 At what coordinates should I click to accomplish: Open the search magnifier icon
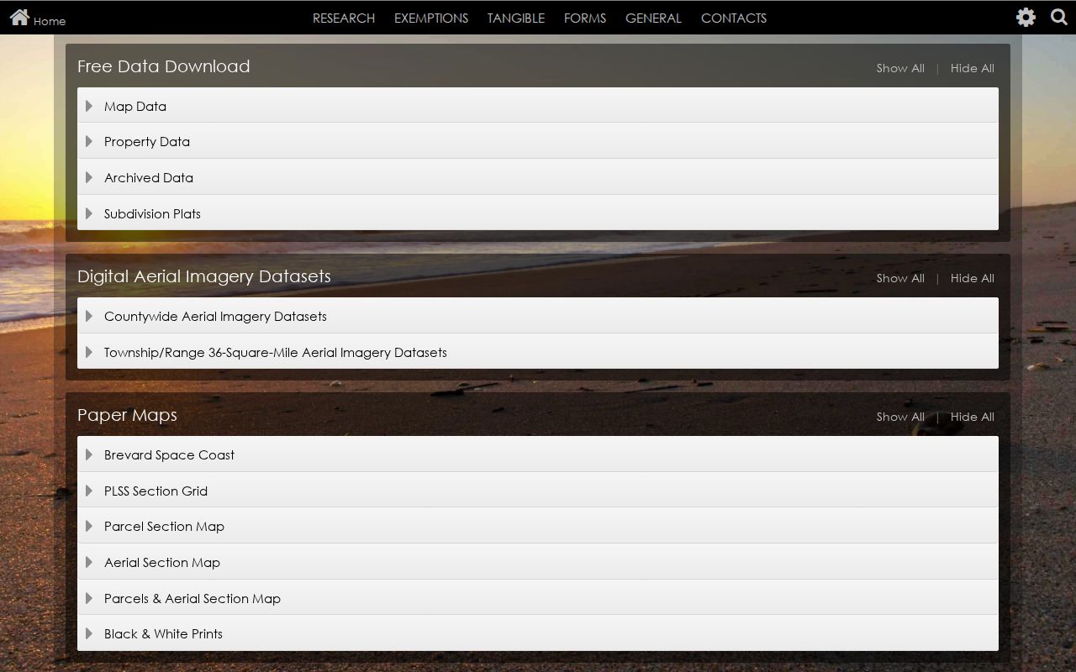click(x=1059, y=18)
